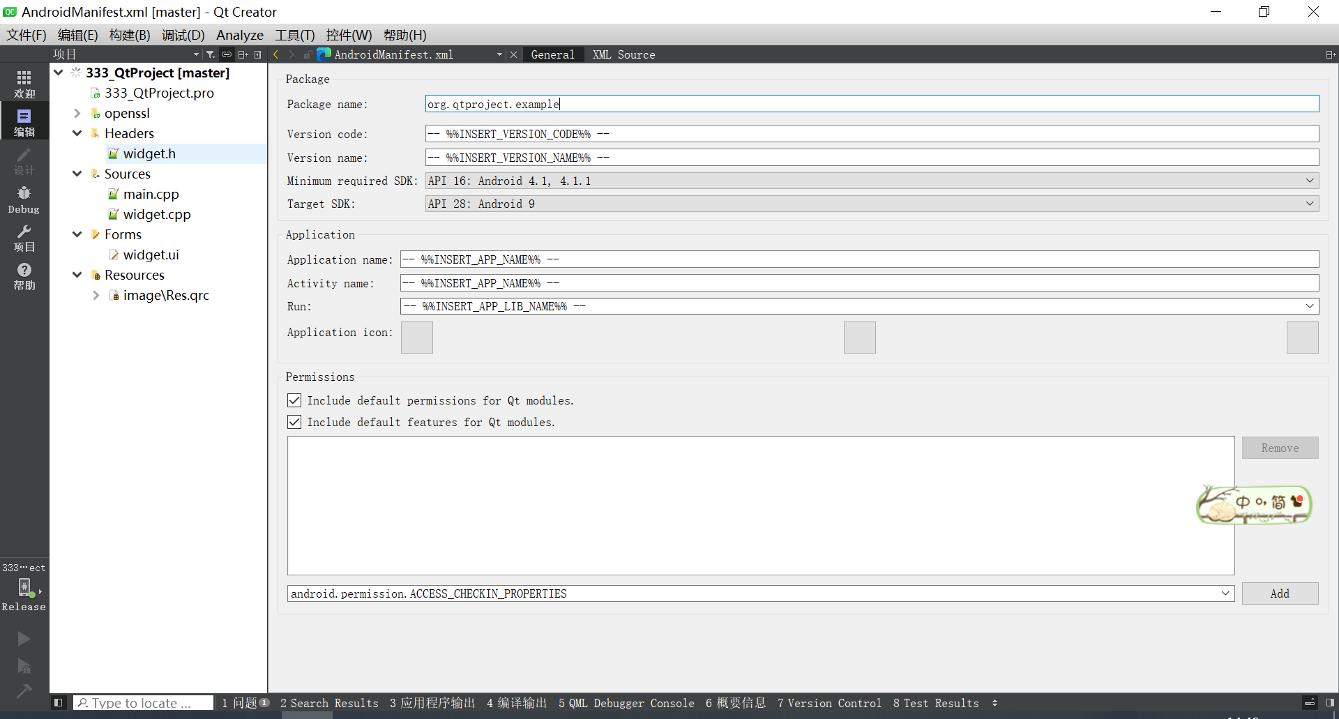Click the Package name input field
The image size is (1339, 719).
(x=872, y=104)
